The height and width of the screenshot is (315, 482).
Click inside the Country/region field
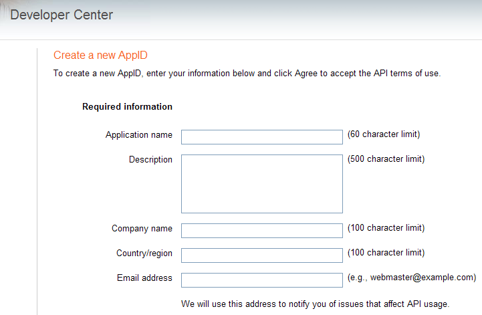(x=262, y=255)
